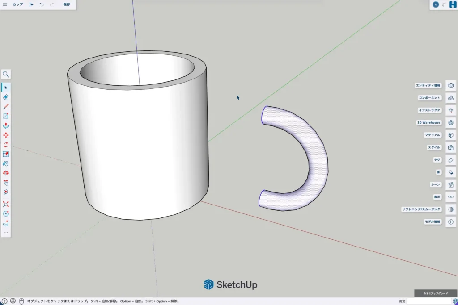
Task: Open エンティティ情報 panel icon
Action: pos(451,85)
